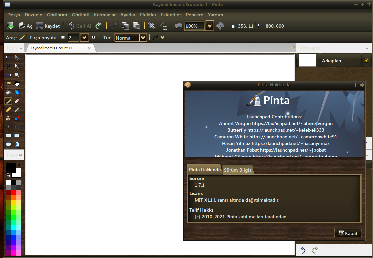Viewport: 373px width, 258px height.
Task: Close the Kaydedilmemiş Görüntü 1 tab
Action: click(x=89, y=48)
